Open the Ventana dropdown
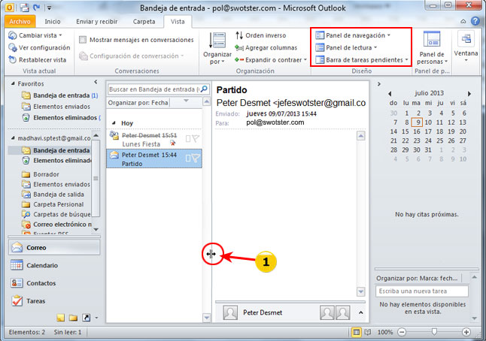Image resolution: width=486 pixels, height=341 pixels. 466,47
